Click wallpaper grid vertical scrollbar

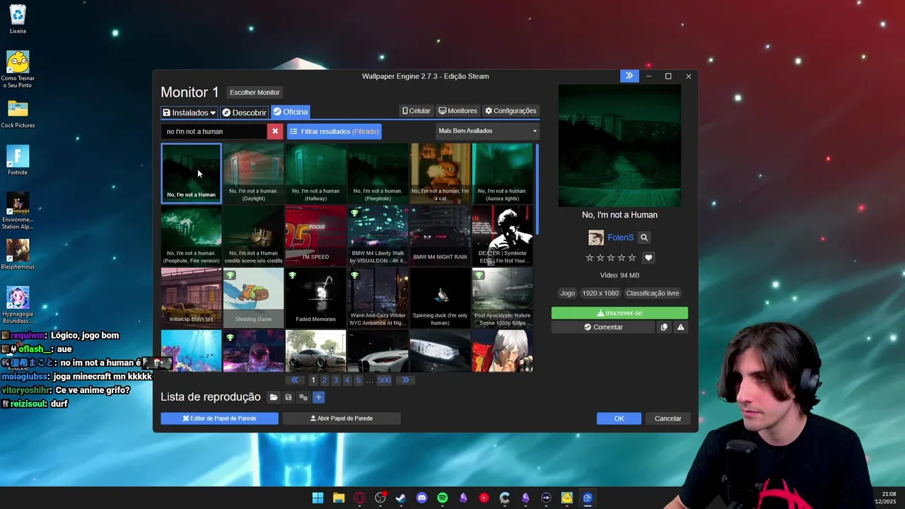[x=537, y=189]
